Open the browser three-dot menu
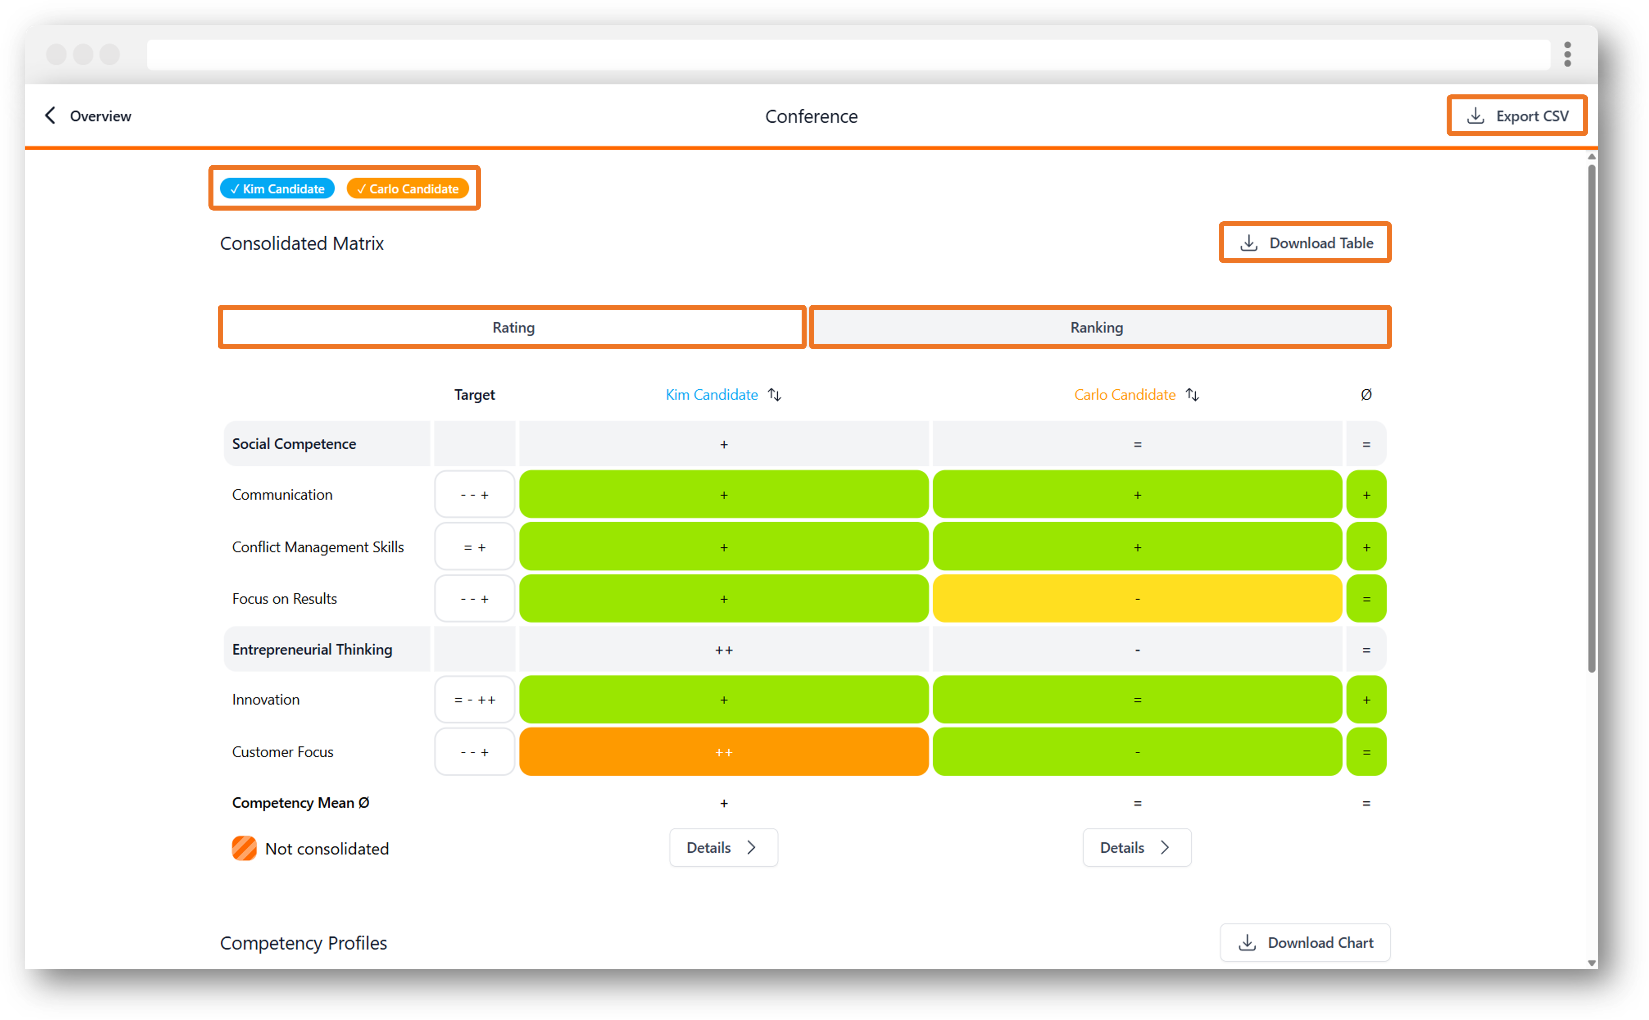Screen dimensions: 1649x1020 [x=1567, y=55]
